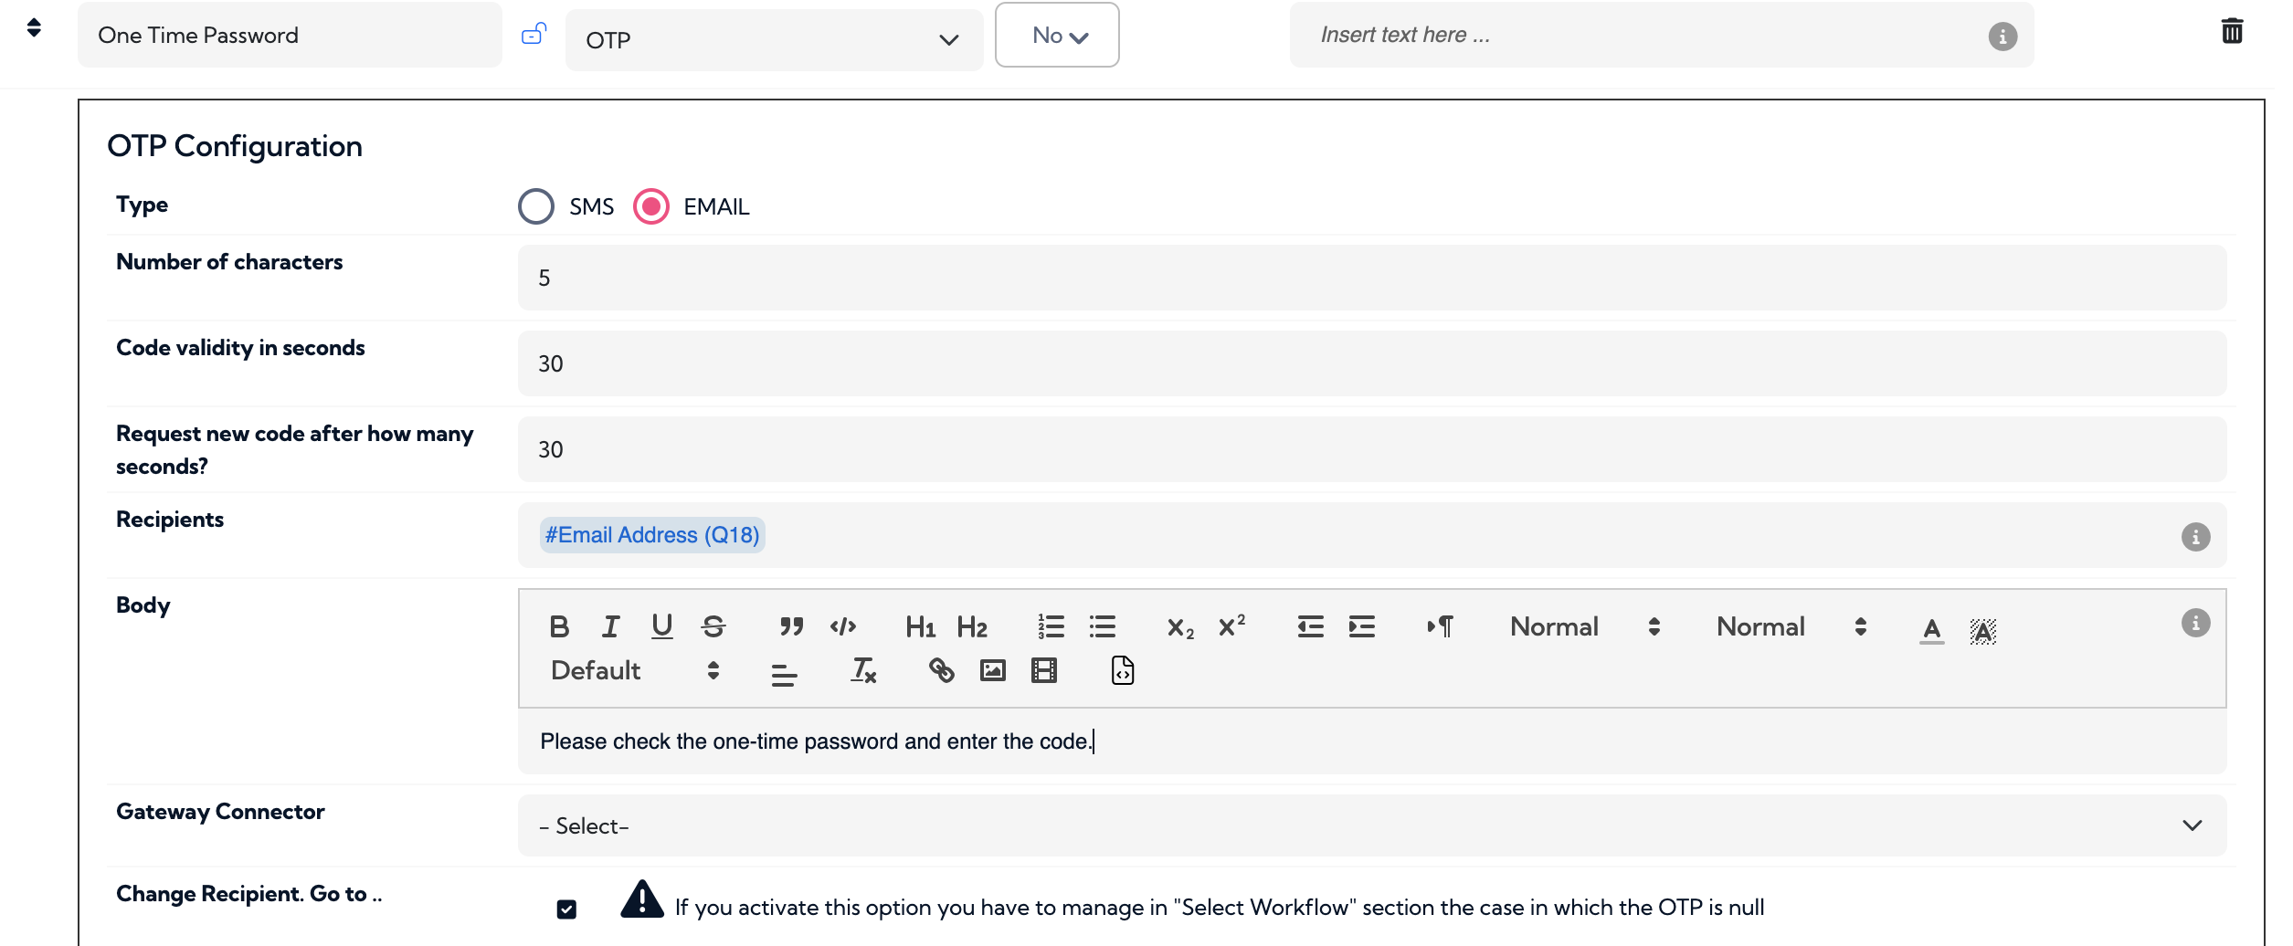Toggle strikethrough in the Body toolbar

pyautogui.click(x=714, y=626)
